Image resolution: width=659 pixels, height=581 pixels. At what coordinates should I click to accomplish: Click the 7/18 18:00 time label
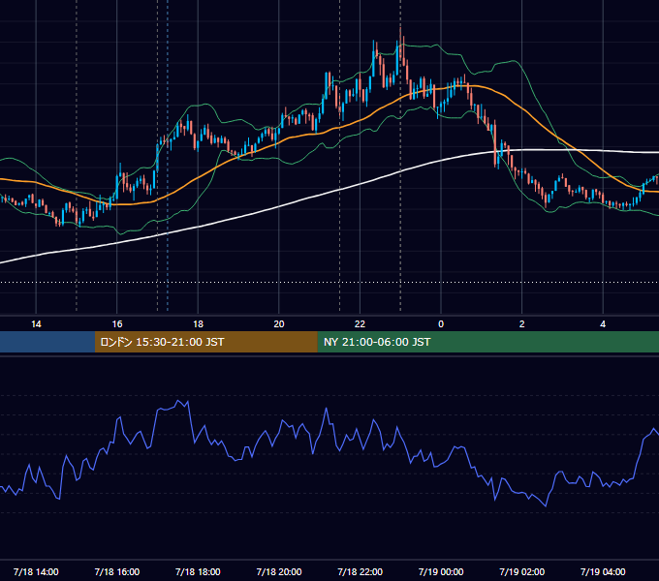(x=198, y=571)
